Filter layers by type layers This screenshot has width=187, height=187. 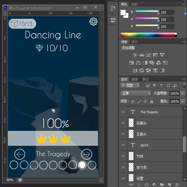coord(161,85)
